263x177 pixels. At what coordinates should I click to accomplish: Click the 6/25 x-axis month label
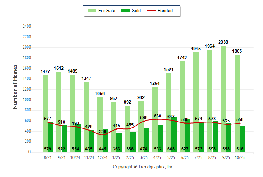click(x=185, y=157)
